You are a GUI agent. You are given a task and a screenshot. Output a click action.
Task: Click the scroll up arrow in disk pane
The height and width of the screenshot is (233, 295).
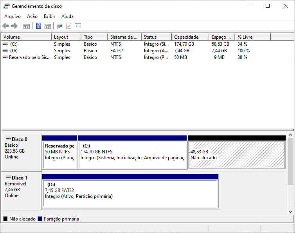point(290,135)
